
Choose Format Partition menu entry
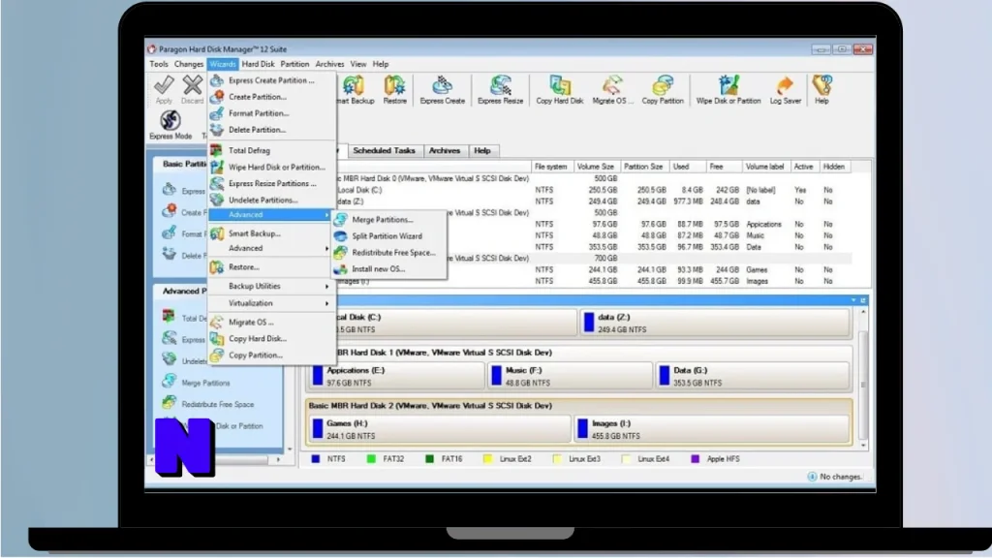pyautogui.click(x=272, y=113)
